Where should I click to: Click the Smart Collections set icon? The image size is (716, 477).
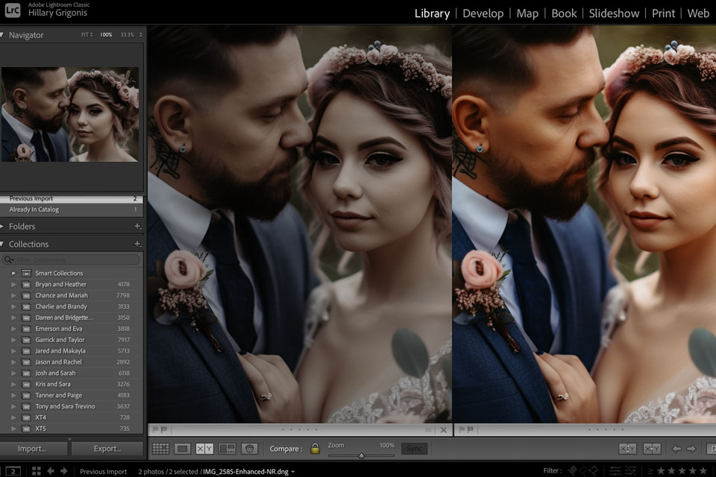pos(27,273)
